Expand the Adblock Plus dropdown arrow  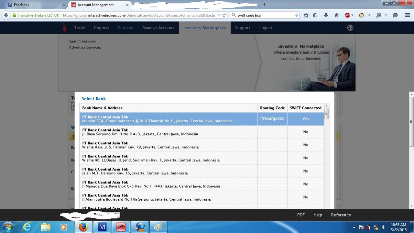352,15
